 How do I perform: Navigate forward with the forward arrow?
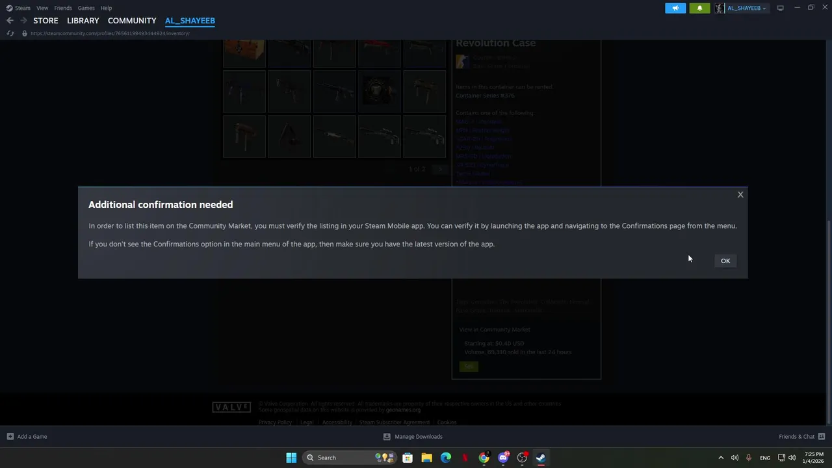coord(23,21)
